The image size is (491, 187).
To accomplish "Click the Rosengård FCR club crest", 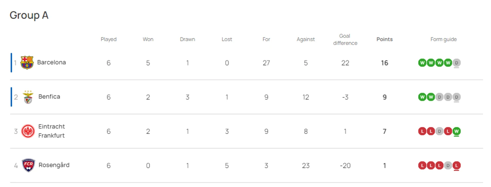I will (x=28, y=166).
